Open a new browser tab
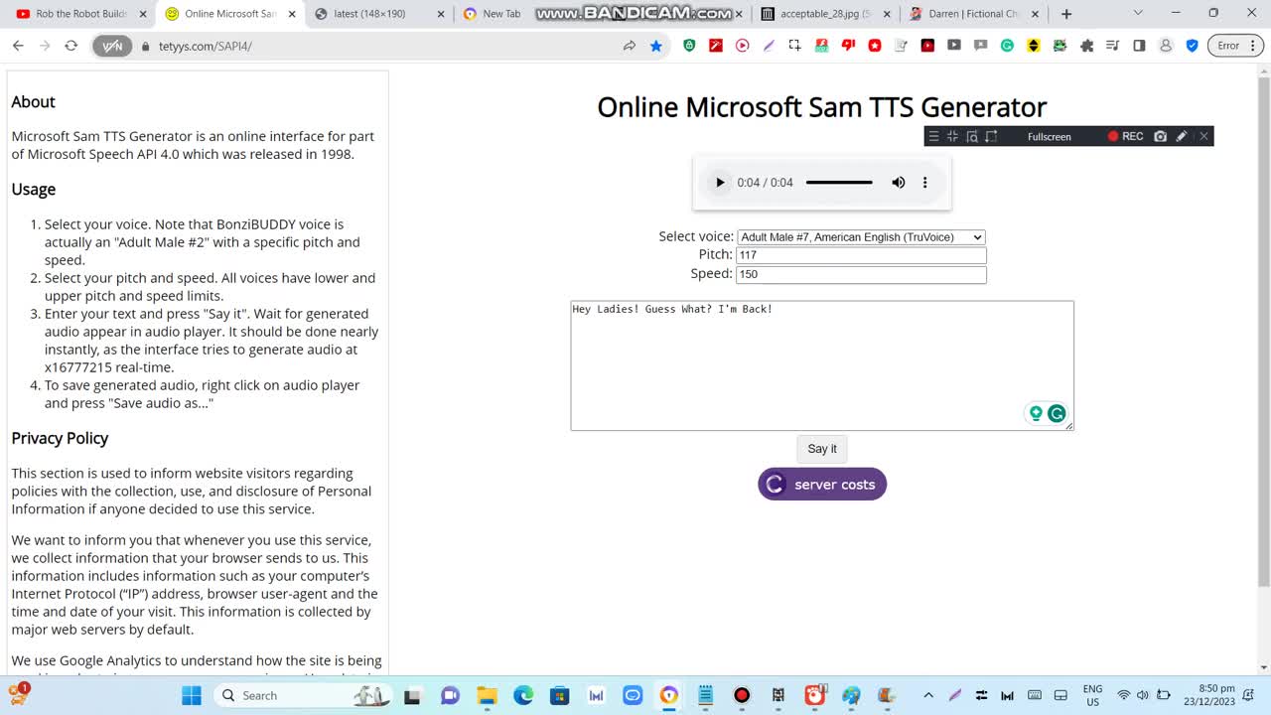Viewport: 1271px width, 715px height. (x=1066, y=14)
